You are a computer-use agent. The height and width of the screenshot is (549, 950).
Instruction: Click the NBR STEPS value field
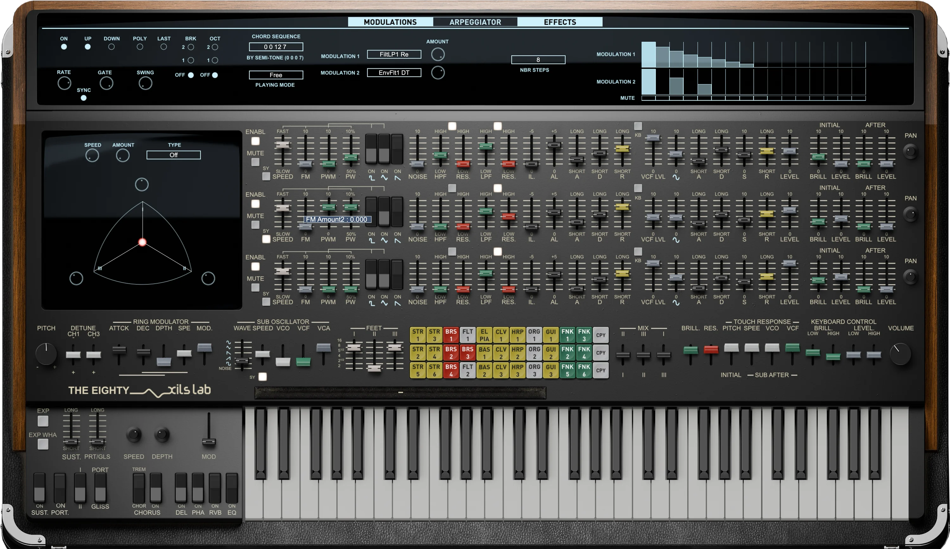click(538, 59)
